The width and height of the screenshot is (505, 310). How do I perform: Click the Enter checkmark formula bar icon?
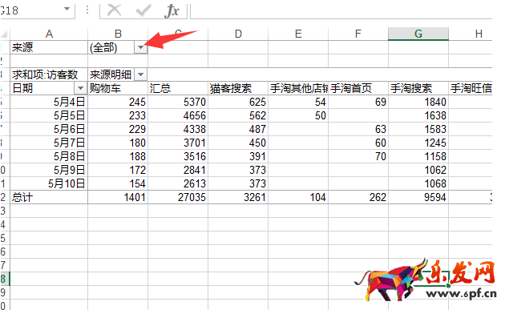coord(143,10)
